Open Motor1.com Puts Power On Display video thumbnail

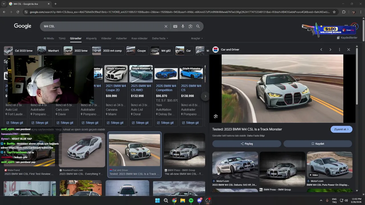point(329,165)
